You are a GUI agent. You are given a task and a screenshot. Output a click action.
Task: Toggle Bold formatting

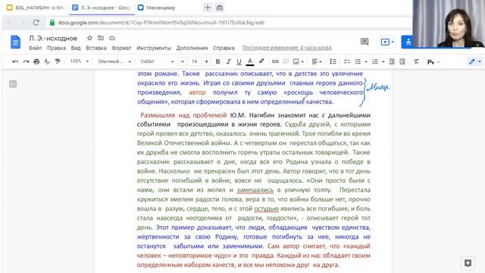(217, 61)
